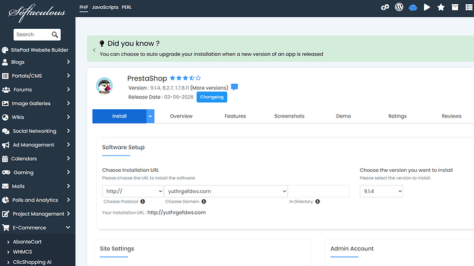474x266 pixels.
Task: Open the Reviews tab
Action: 451,116
